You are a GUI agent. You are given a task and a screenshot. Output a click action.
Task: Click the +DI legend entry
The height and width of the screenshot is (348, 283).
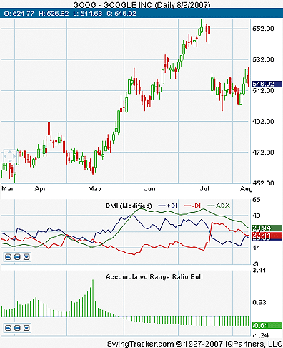click(168, 206)
